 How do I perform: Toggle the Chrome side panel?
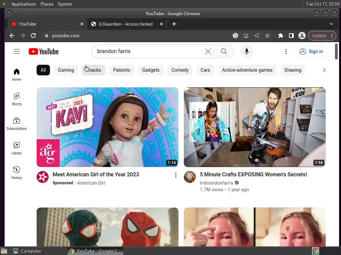coord(291,36)
